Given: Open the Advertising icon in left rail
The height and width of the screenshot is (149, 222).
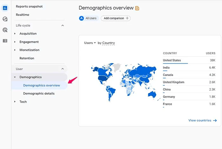Looking at the screenshot, I should point(5,30).
